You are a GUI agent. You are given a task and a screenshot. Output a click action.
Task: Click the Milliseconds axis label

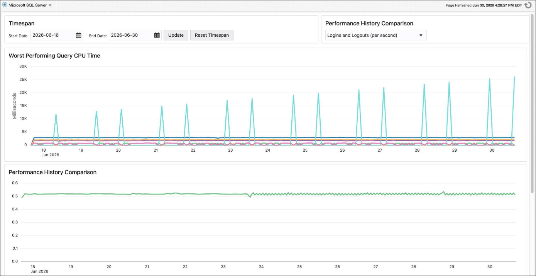pos(14,106)
